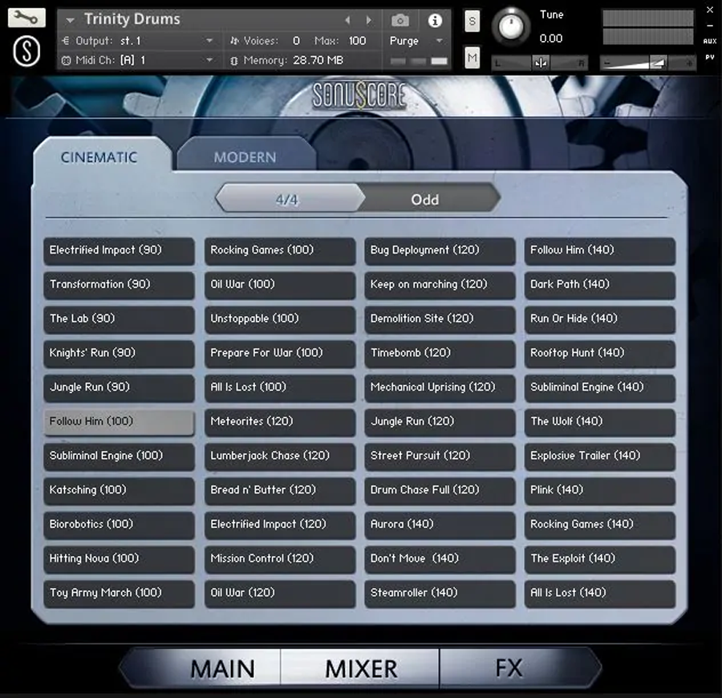The image size is (722, 698).
Task: Load the Prepare For War (100) preset
Action: tap(280, 353)
